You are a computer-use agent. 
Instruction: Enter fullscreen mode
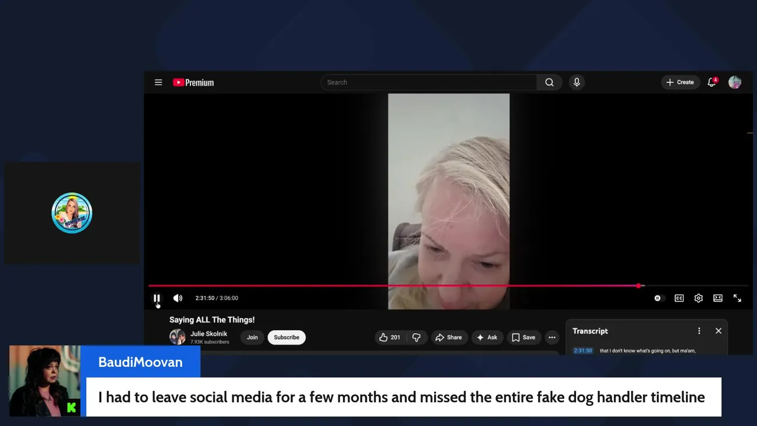737,298
